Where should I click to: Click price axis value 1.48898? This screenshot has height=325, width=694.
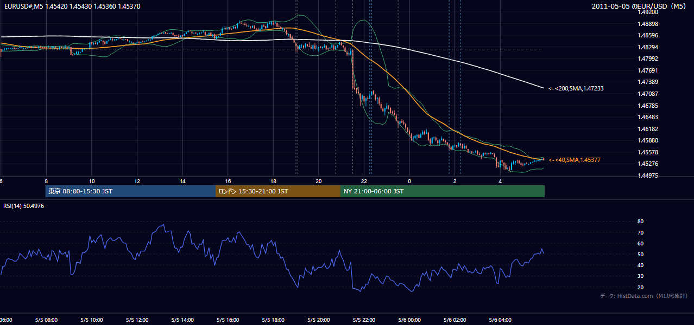[648, 24]
